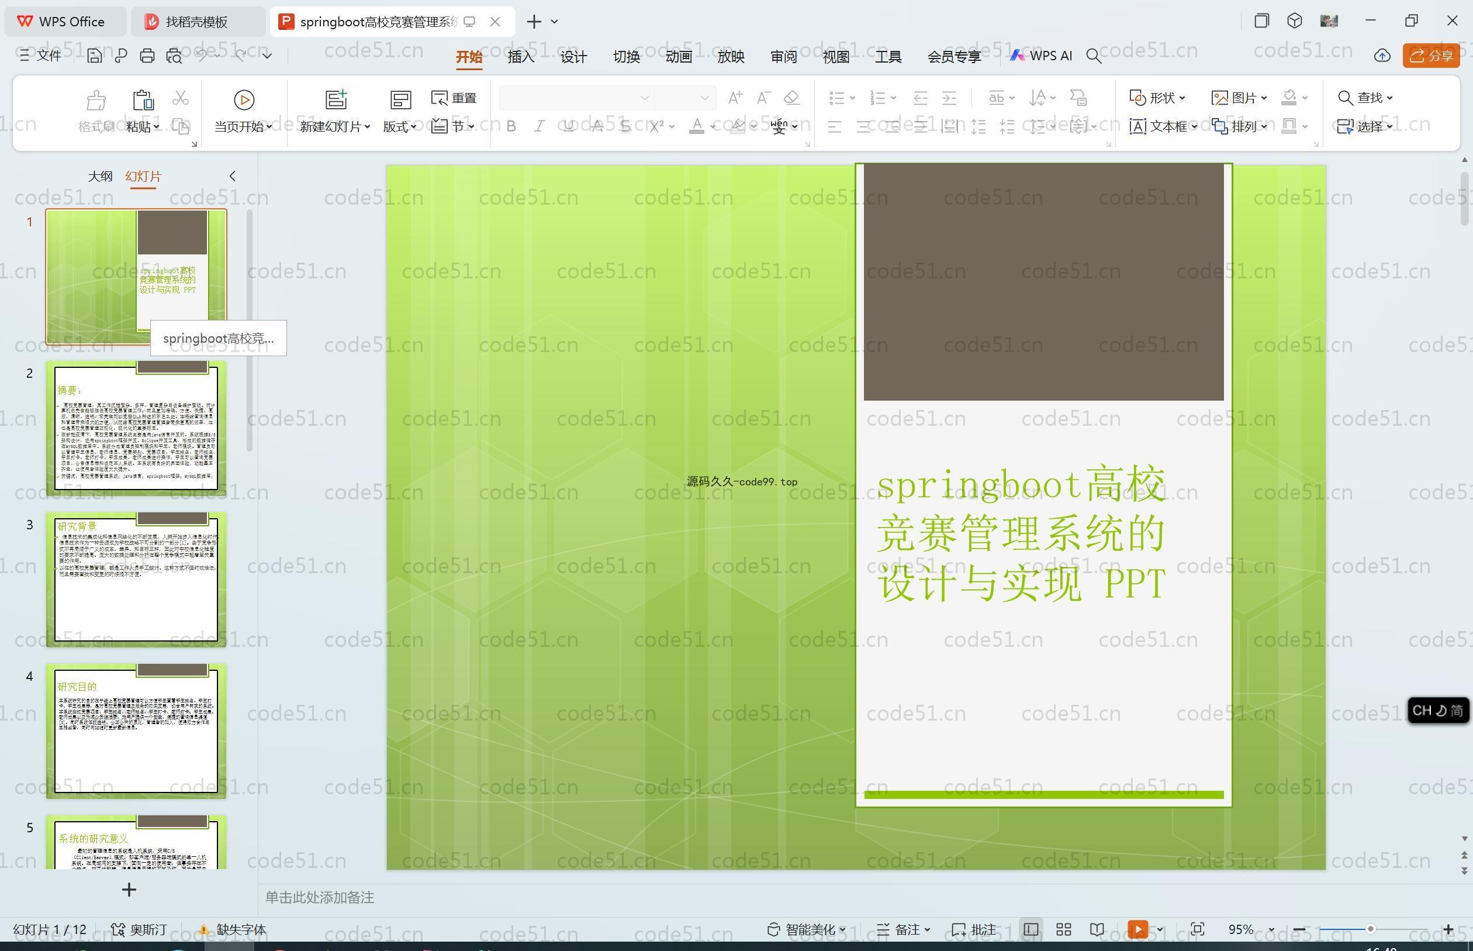Click the Reset (重置) button
This screenshot has height=951, width=1473.
tap(454, 98)
